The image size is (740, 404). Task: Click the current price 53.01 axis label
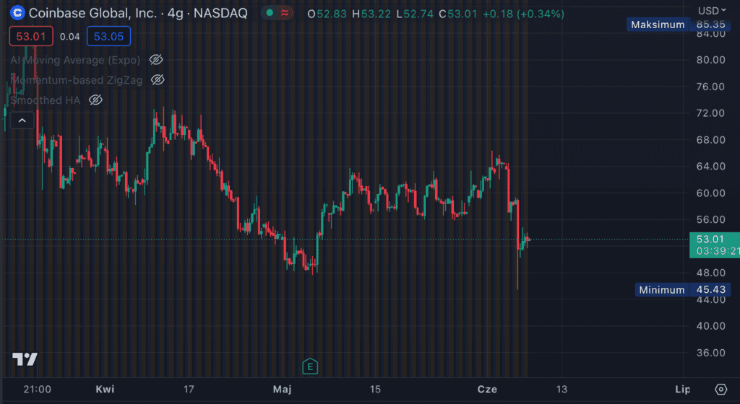[713, 240]
